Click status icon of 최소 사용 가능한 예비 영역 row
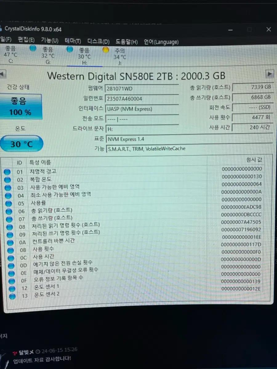This screenshot has height=369, width=277. tap(8, 196)
